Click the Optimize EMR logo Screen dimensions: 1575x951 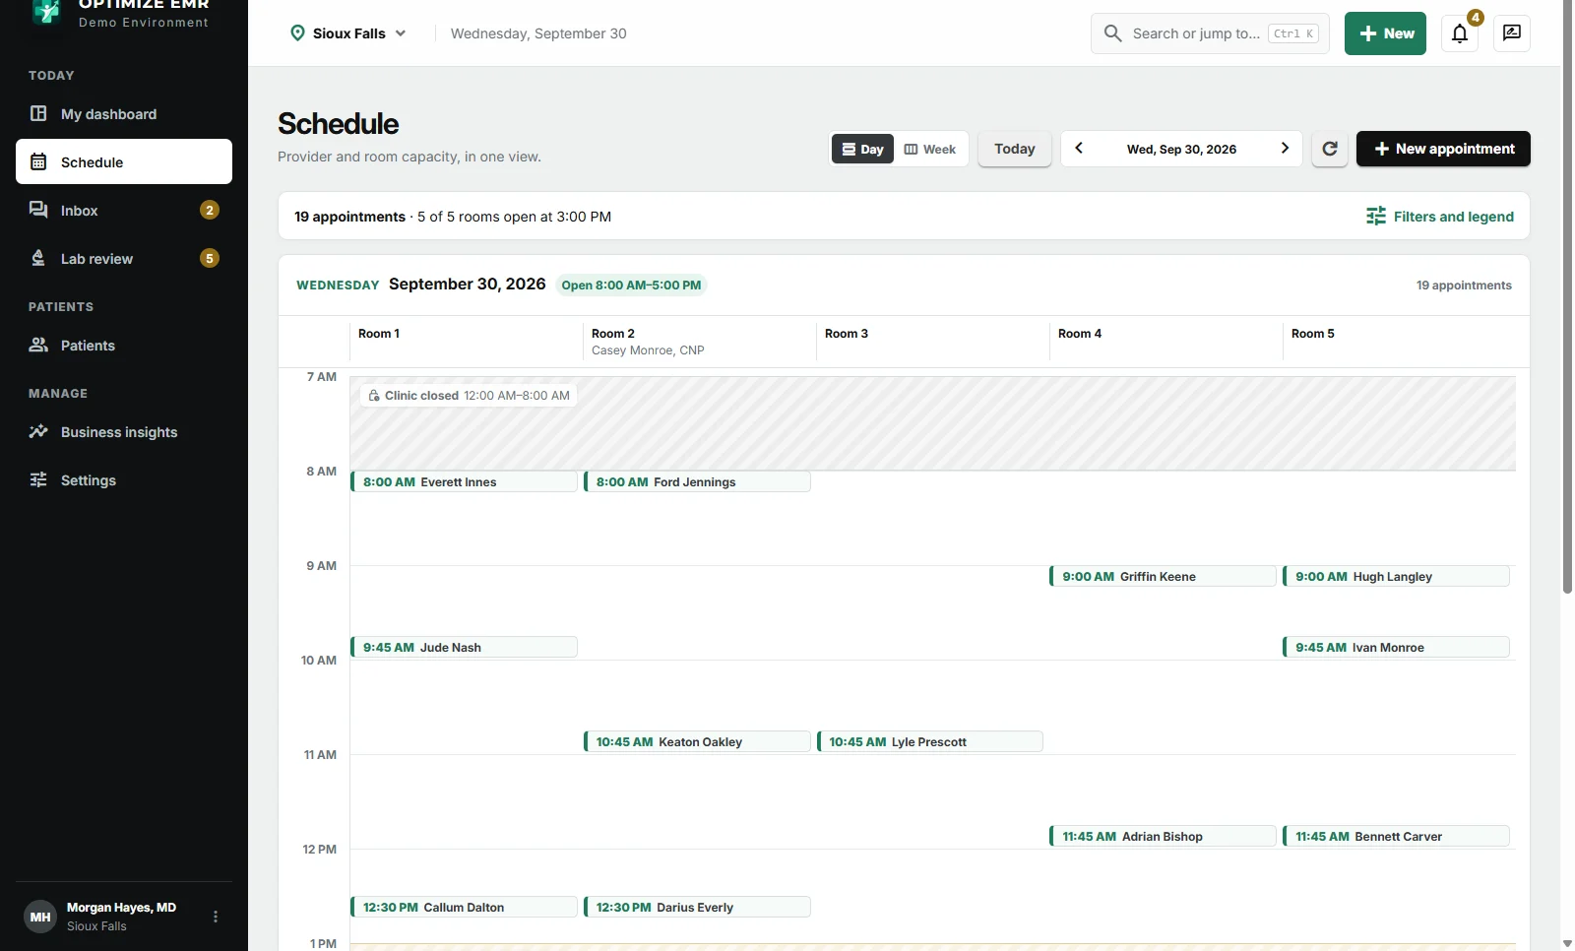click(46, 11)
